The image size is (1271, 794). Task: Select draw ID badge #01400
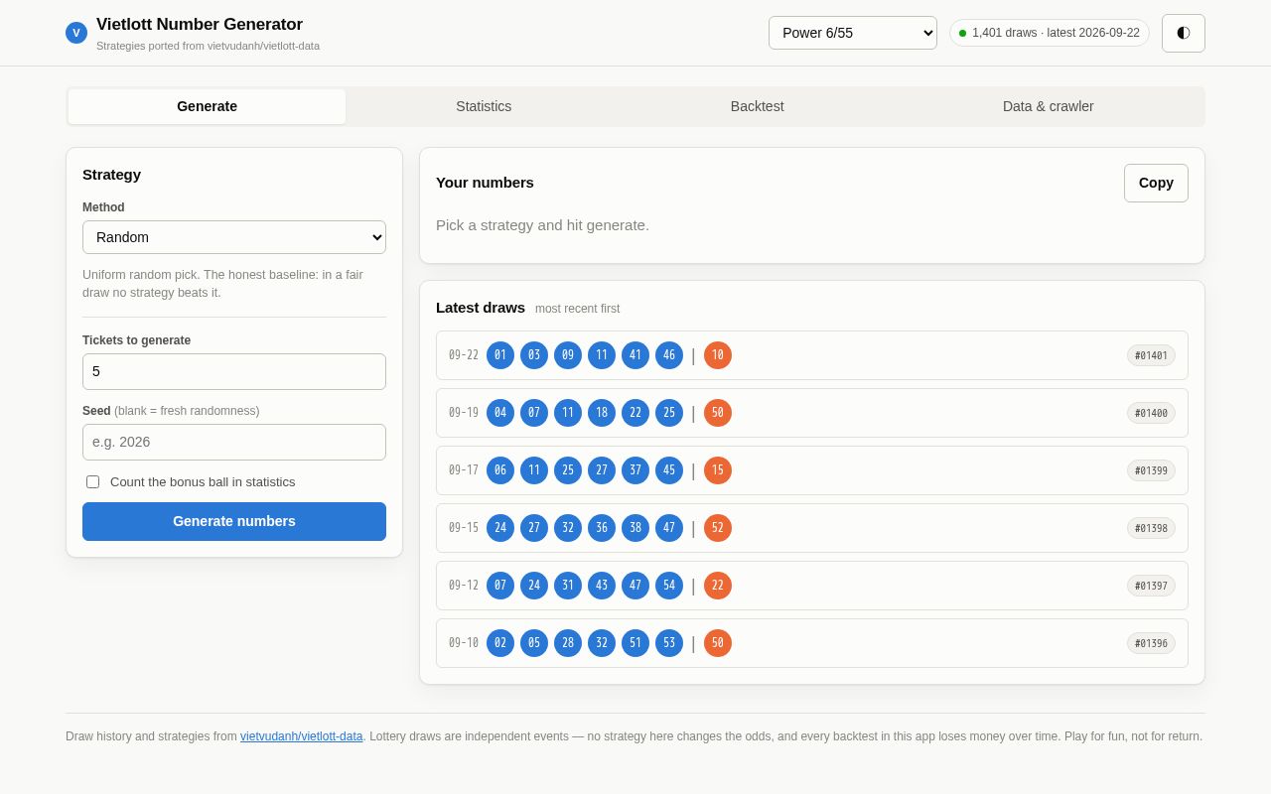point(1151,413)
